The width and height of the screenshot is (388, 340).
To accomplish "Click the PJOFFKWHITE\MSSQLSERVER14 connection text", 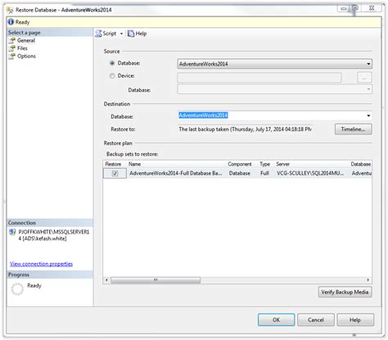I will pos(54,235).
